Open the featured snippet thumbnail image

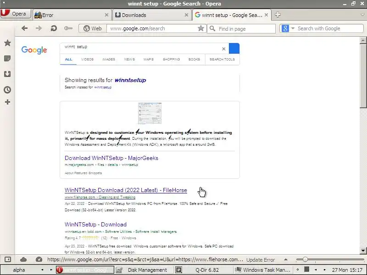pyautogui.click(x=150, y=113)
